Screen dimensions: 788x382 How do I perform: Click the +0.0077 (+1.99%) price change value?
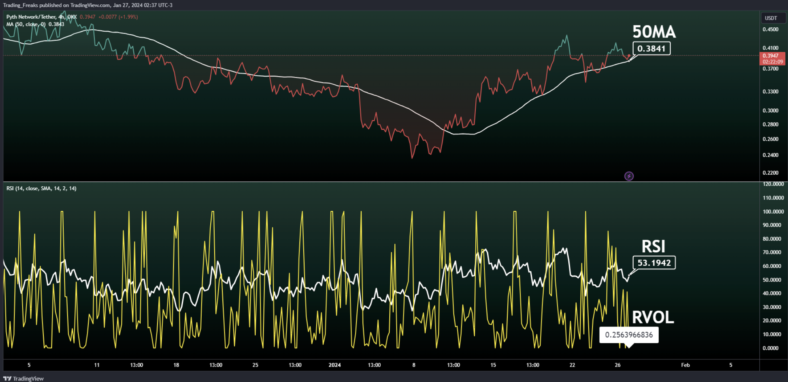coord(118,17)
